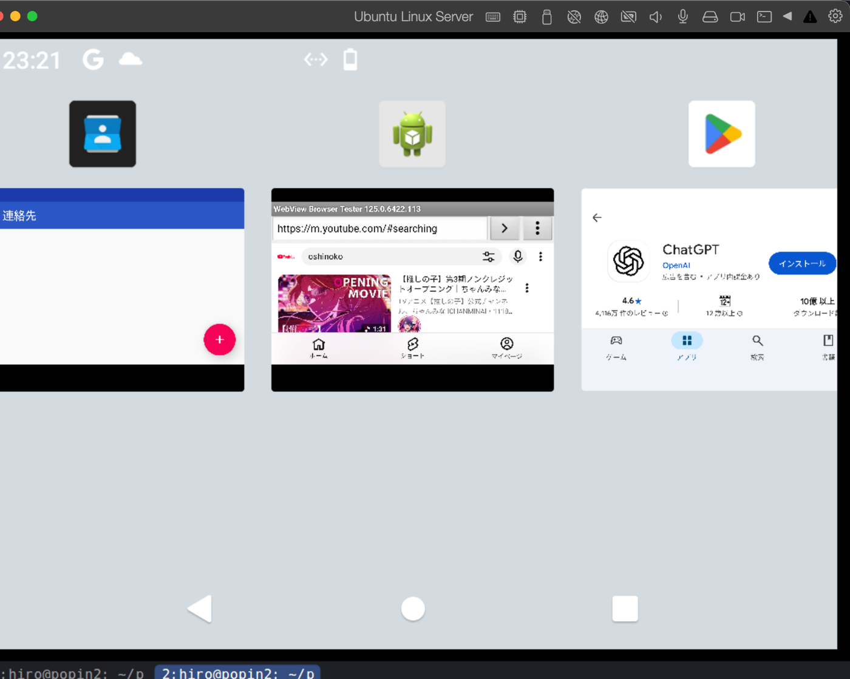Screen dimensions: 850x679
Task: Tap the Google G status bar icon
Action: [x=93, y=59]
